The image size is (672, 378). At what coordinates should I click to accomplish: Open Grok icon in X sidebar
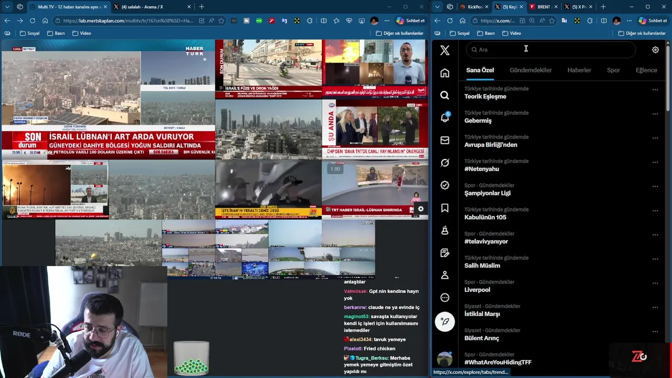445,163
